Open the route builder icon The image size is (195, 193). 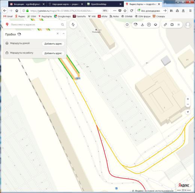click(73, 25)
